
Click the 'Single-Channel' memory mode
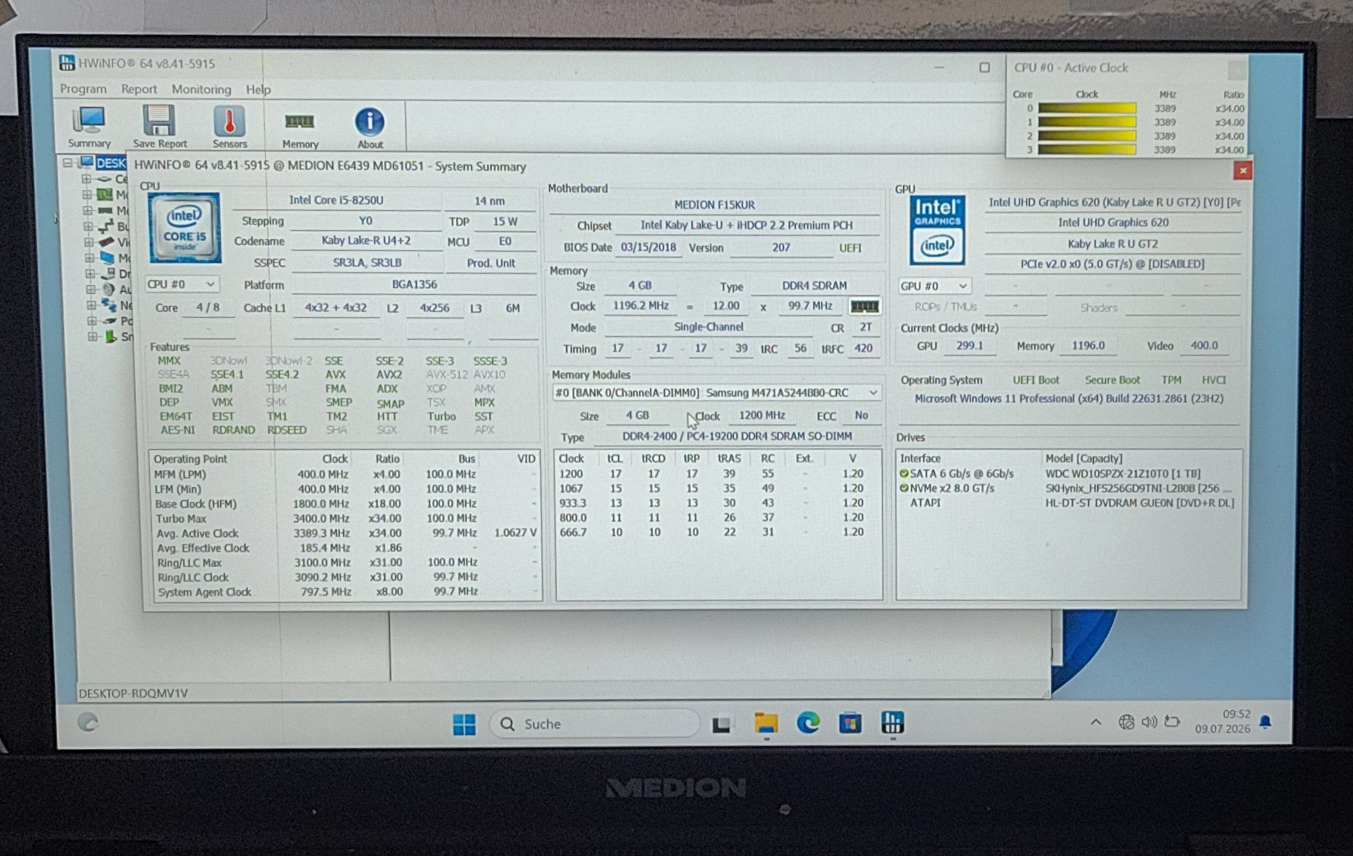pos(708,327)
